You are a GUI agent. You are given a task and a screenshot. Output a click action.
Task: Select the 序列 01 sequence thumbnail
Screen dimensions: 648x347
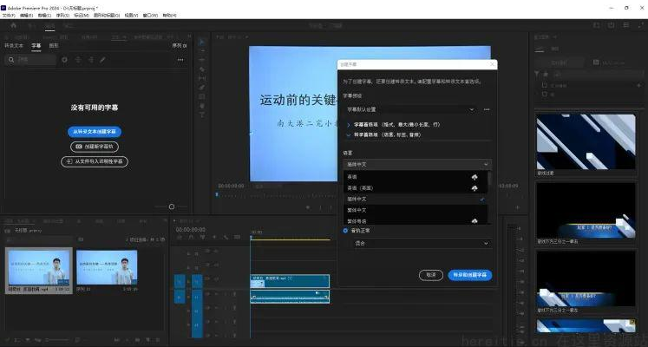click(107, 267)
